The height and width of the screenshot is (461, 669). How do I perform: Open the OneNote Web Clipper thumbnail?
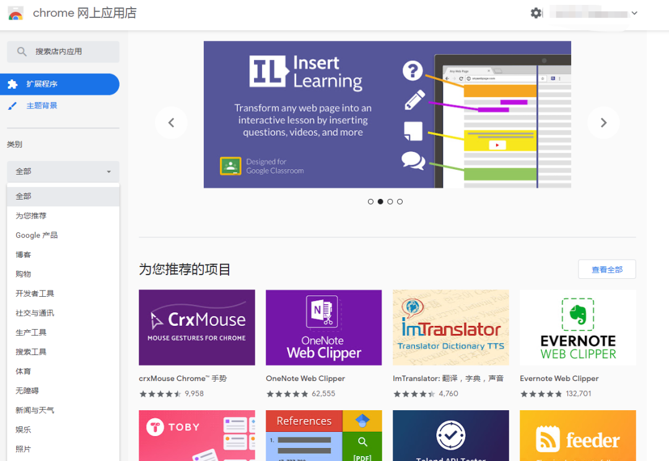[324, 327]
